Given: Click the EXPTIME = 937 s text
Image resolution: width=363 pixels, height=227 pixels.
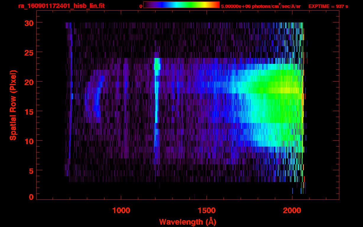Looking at the screenshot, I should tap(328, 6).
